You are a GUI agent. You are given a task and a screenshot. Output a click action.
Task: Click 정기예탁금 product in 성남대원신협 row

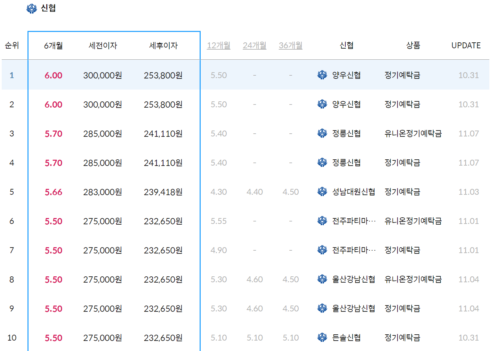(x=402, y=192)
